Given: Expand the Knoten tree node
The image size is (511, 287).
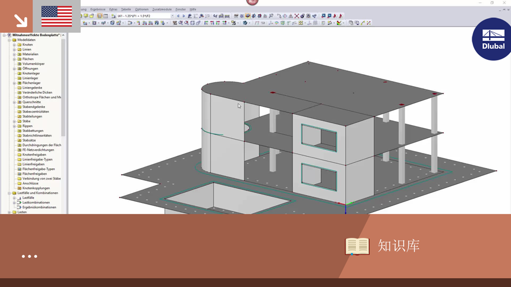Looking at the screenshot, I should point(14,44).
